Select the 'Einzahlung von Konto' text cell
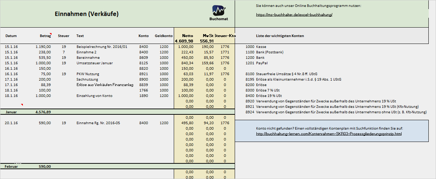The width and height of the screenshot is (436, 179). [x=94, y=95]
